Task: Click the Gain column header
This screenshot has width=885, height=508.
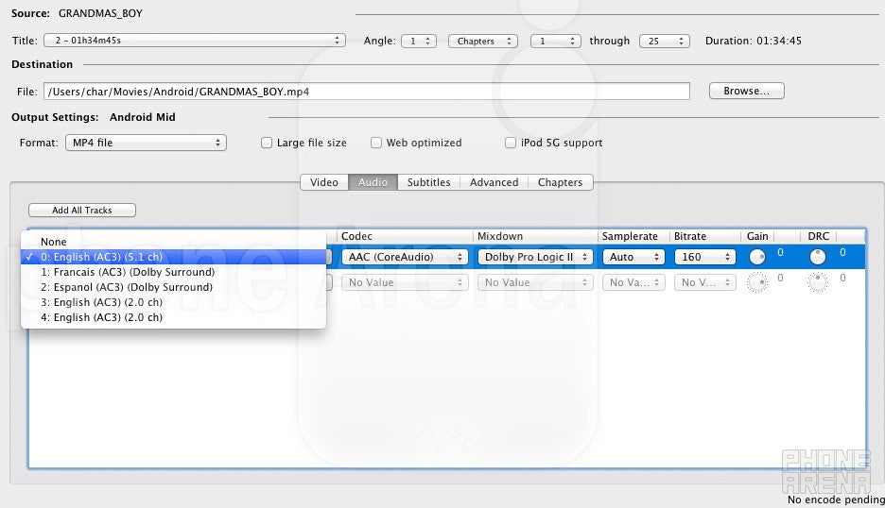Action: point(757,236)
